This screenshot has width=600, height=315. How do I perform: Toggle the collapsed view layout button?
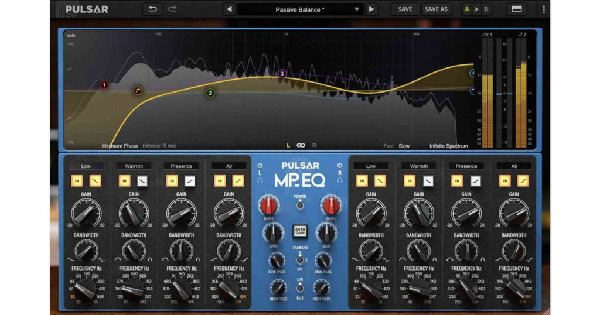pyautogui.click(x=517, y=9)
